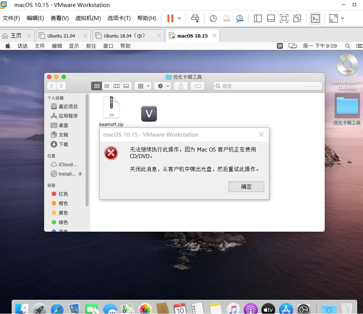The width and height of the screenshot is (363, 314).
Task: Open the 编辑(E) menu in VMware
Action: point(35,18)
